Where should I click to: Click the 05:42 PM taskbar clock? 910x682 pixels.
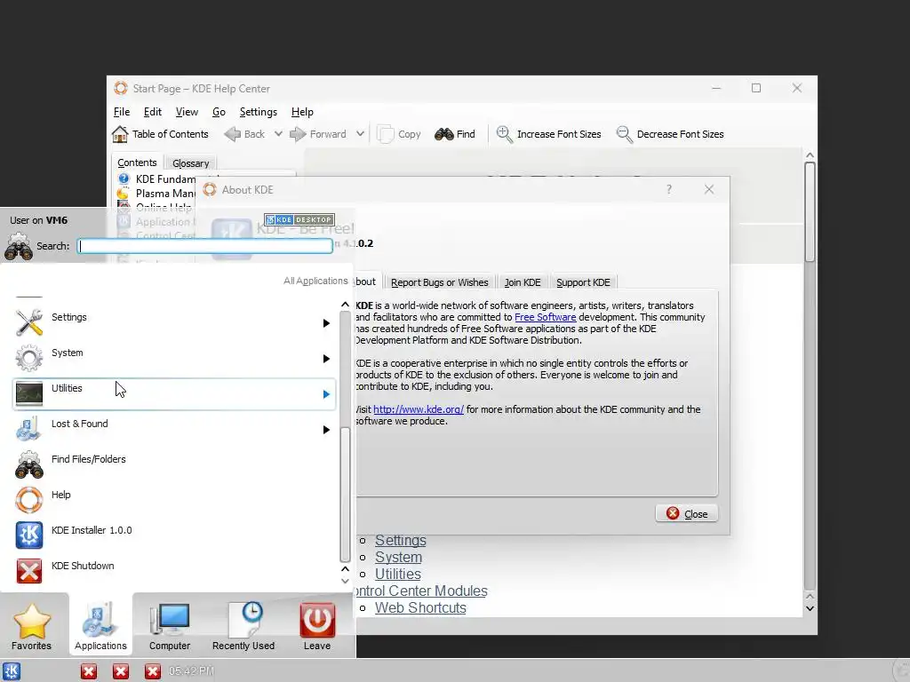click(x=191, y=671)
